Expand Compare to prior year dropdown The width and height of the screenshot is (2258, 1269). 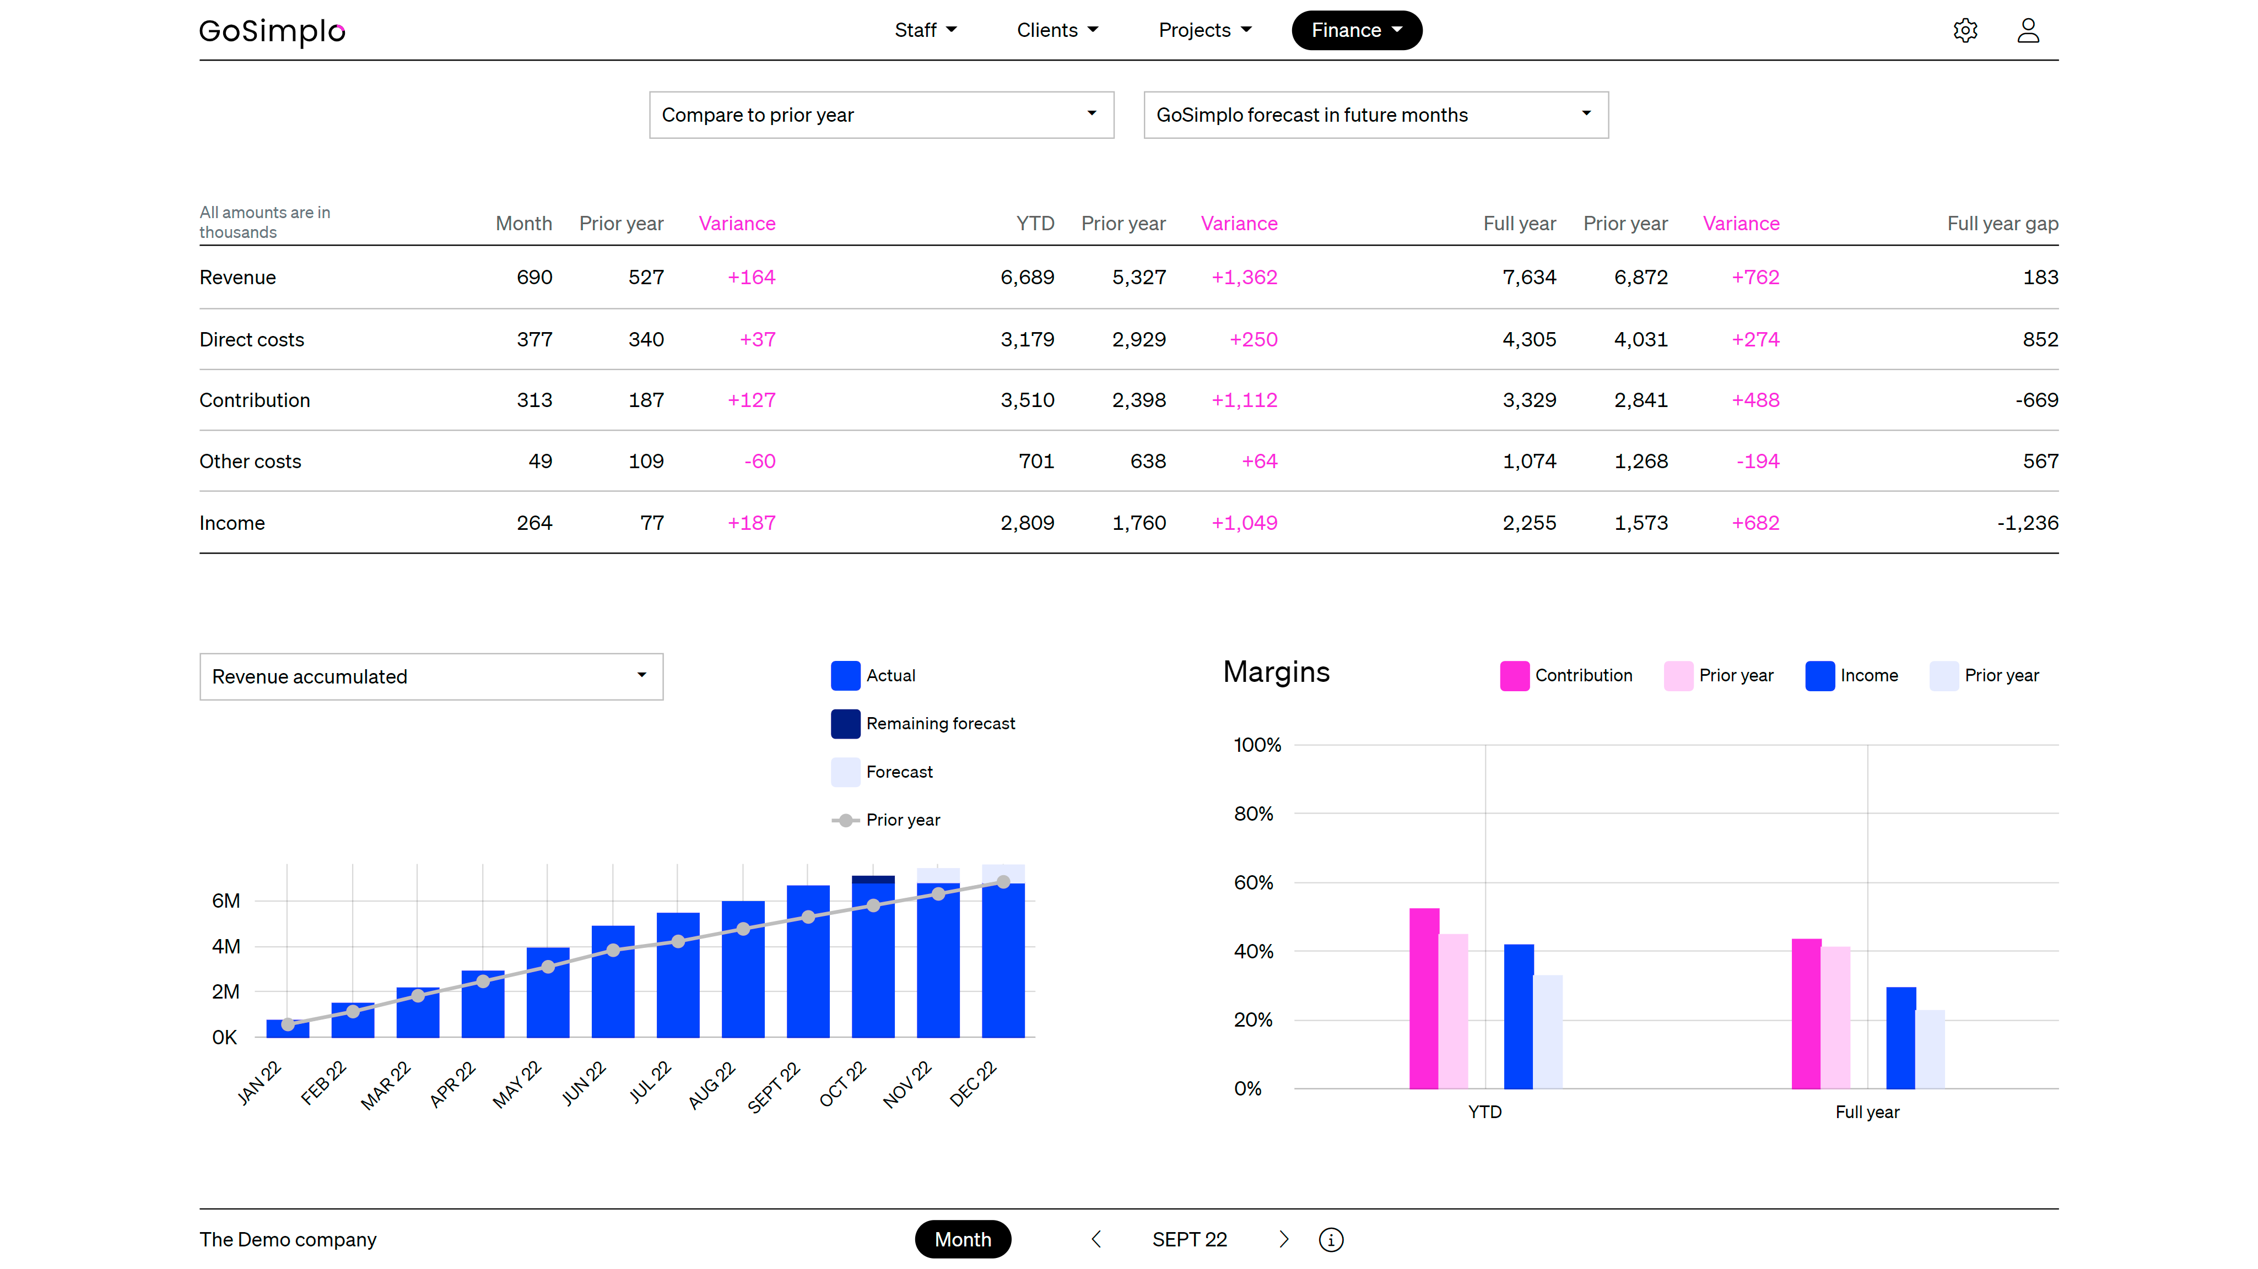pyautogui.click(x=881, y=115)
